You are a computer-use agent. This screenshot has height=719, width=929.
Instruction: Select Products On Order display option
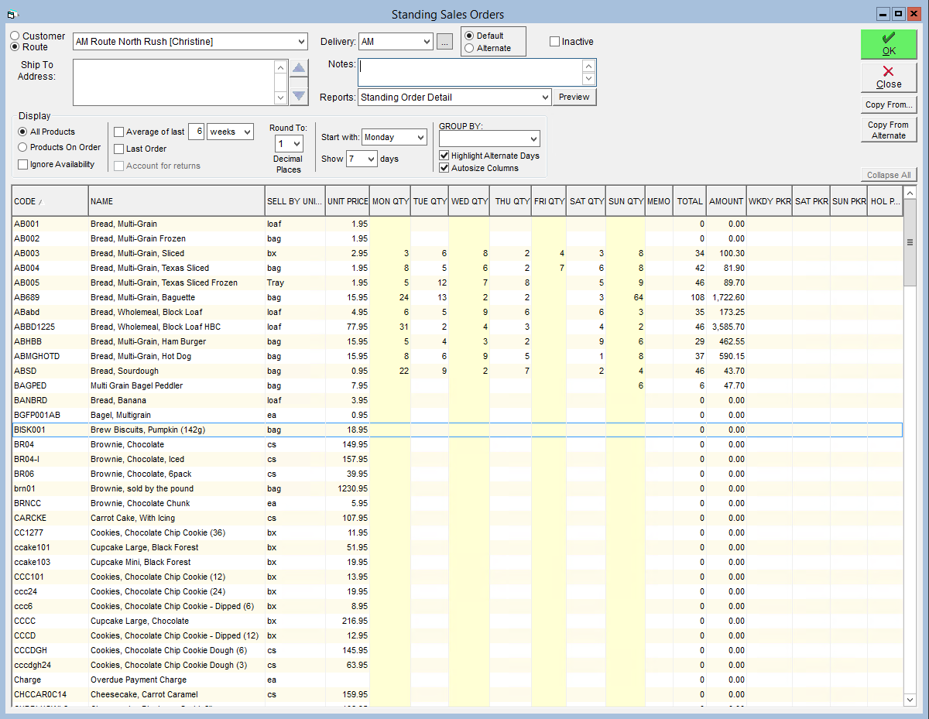click(22, 147)
